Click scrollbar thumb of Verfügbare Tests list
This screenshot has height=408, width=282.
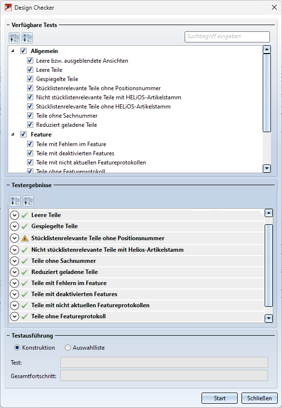pos(267,93)
